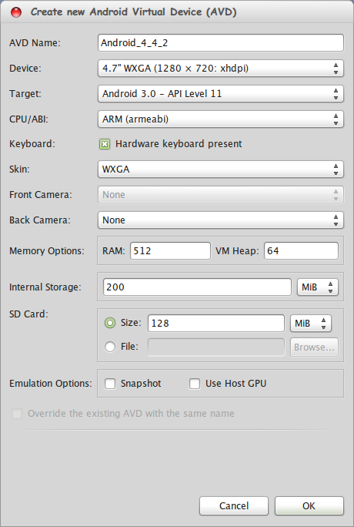The width and height of the screenshot is (354, 527).
Task: Open the Target dropdown showing Android 3.0
Action: point(221,93)
